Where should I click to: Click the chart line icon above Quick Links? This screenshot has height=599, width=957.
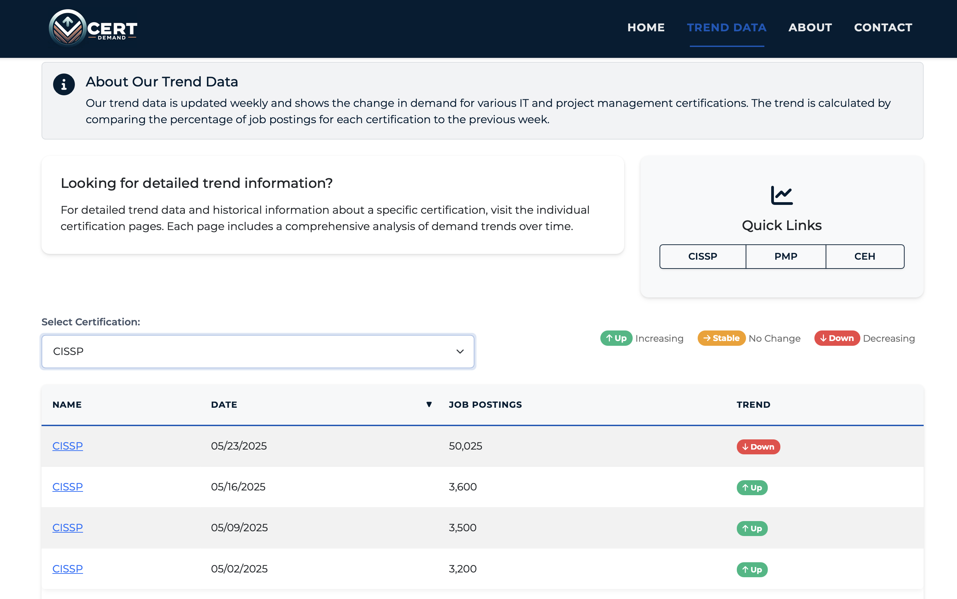tap(781, 195)
